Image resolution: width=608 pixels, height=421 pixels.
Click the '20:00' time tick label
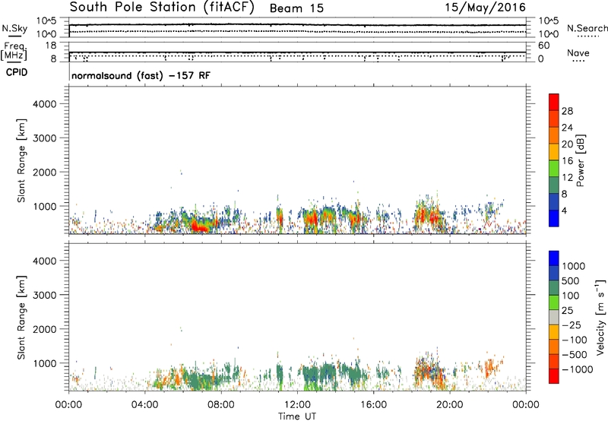pos(450,405)
